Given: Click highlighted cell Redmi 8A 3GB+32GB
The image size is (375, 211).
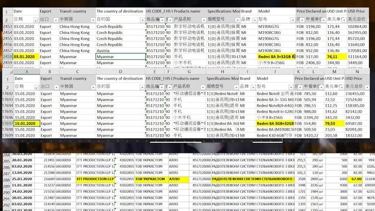Looking at the screenshot, I should click(275, 124).
